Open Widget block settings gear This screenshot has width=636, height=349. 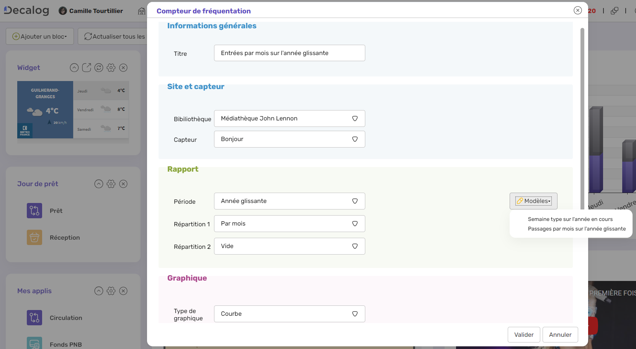point(111,68)
